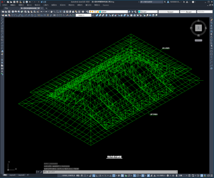Toggle object snap in status bar
Viewport: 214px width, 178px height.
click(114, 176)
